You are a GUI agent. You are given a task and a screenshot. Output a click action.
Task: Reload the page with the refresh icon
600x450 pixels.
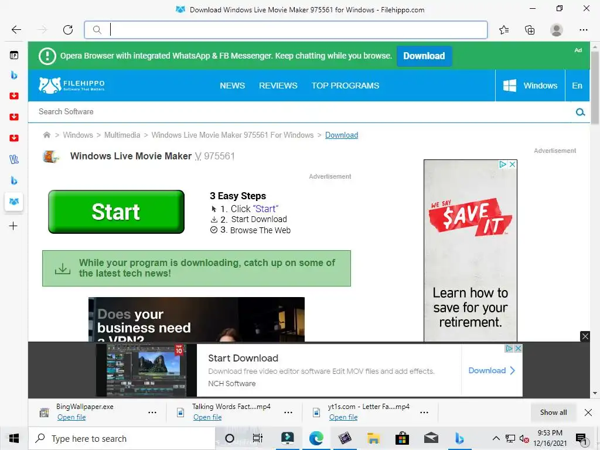(x=68, y=30)
